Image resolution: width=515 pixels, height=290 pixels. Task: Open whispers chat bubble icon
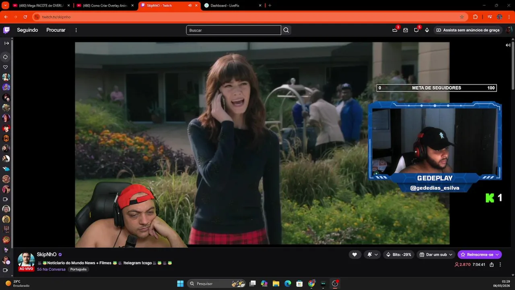416,30
